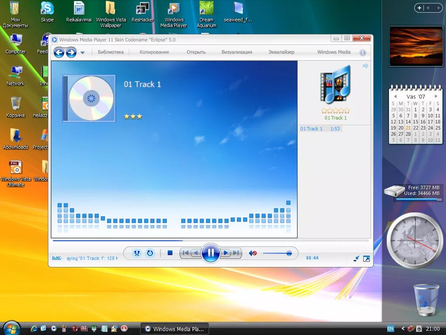Go back with the blue left arrow button
The image size is (446, 335).
coord(59,52)
